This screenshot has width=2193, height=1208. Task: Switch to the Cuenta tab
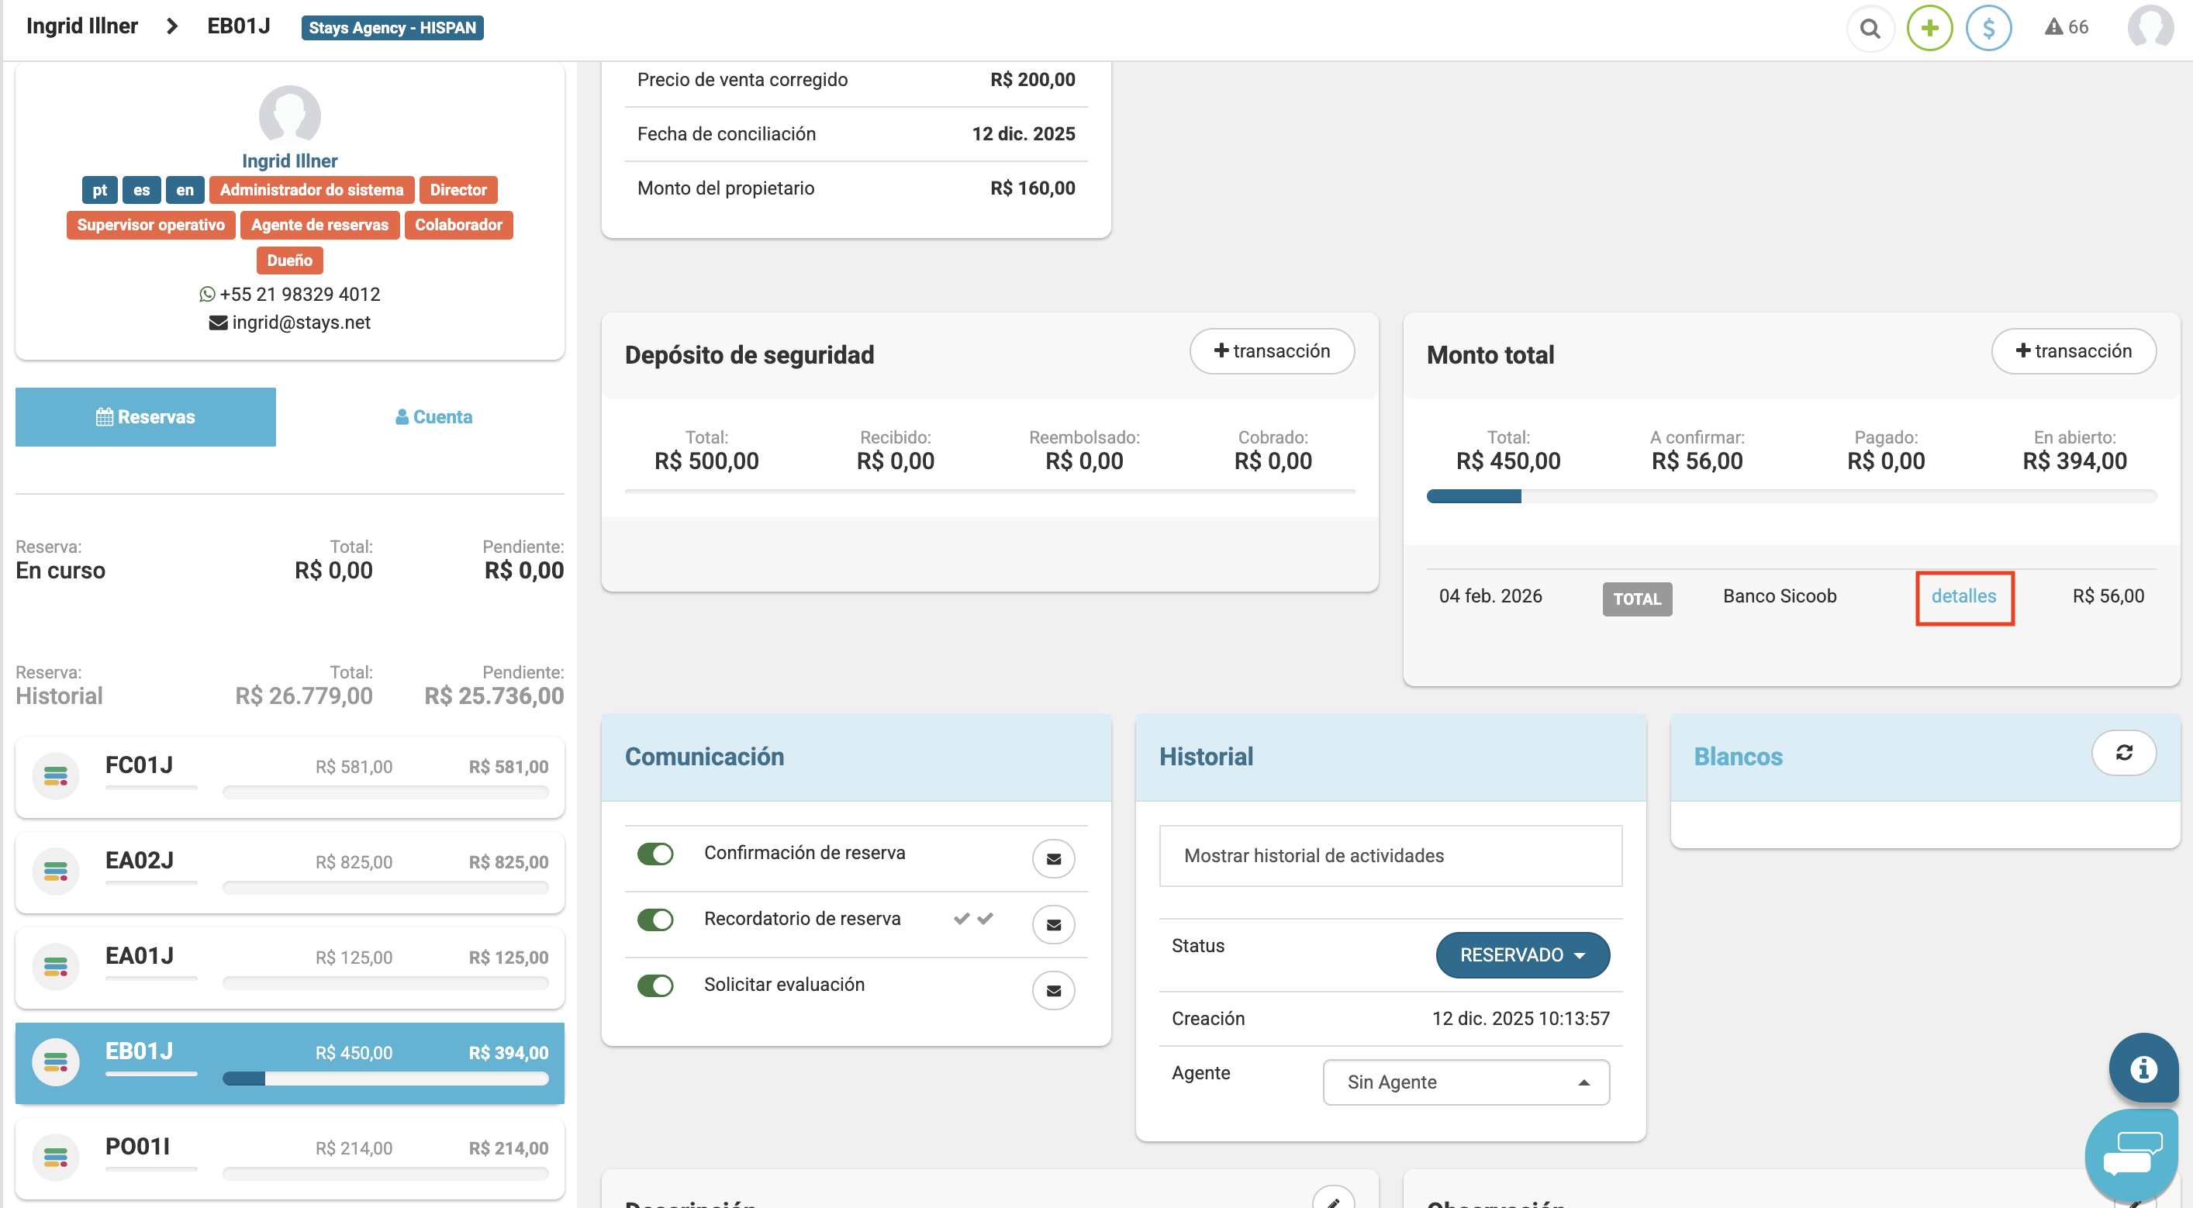click(x=434, y=417)
